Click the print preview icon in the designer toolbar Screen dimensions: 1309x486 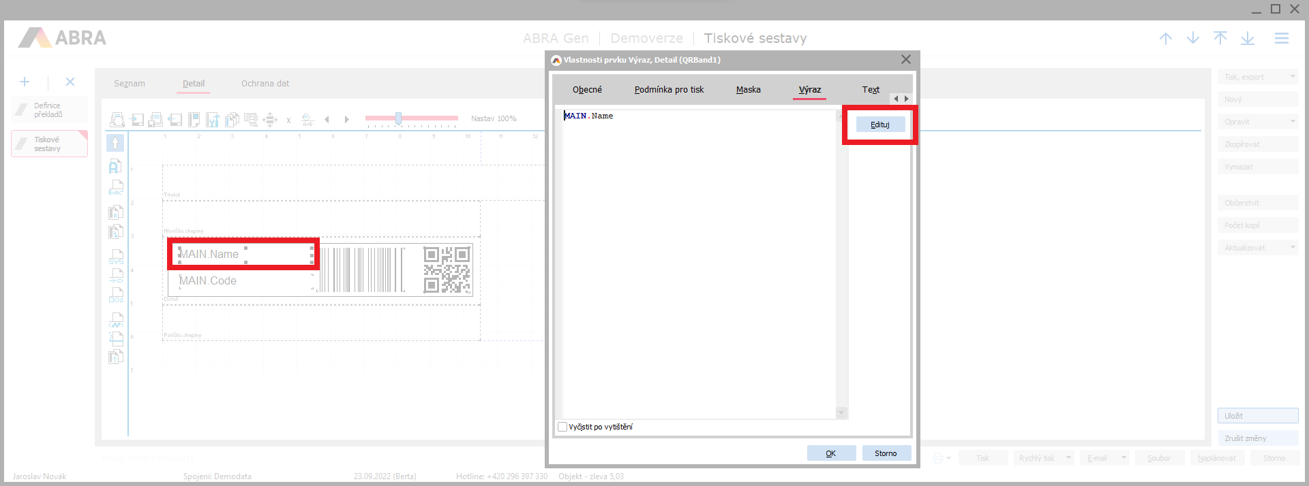117,120
